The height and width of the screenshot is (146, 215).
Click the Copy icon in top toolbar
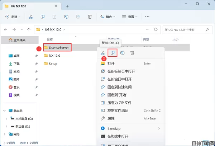coord(43,17)
